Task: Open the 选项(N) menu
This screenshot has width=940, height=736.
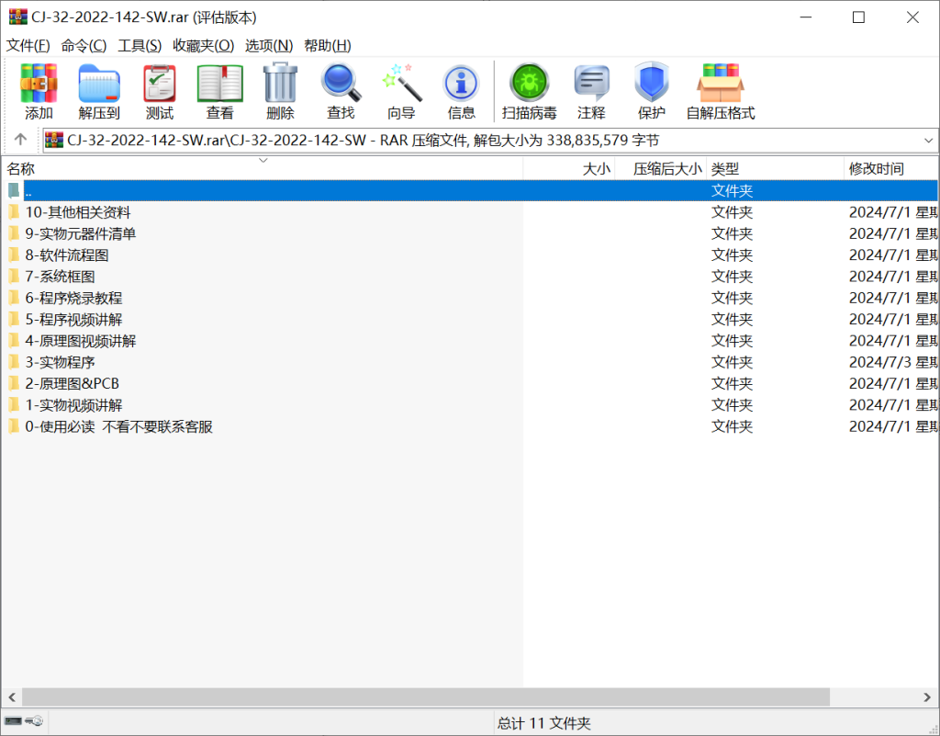Action: (269, 46)
